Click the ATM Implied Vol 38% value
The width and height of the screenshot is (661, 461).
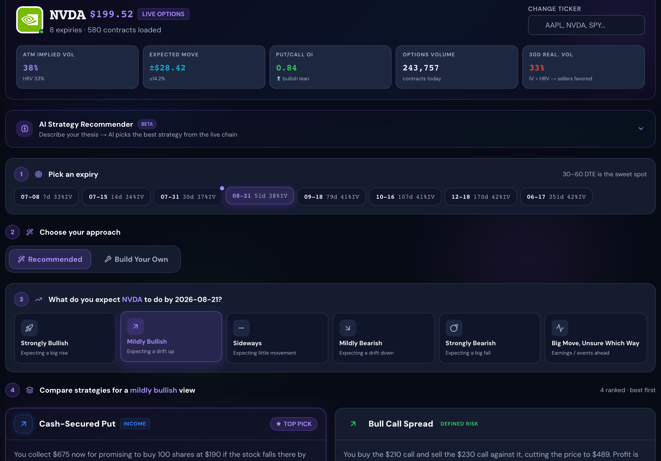coord(30,68)
